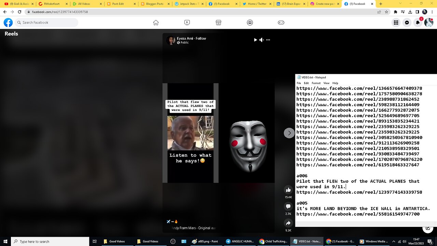This screenshot has width=437, height=246.
Task: Open the Facebook account profile picture
Action: point(429,23)
